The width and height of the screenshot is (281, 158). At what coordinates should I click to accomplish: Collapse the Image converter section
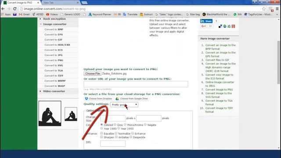[54, 24]
